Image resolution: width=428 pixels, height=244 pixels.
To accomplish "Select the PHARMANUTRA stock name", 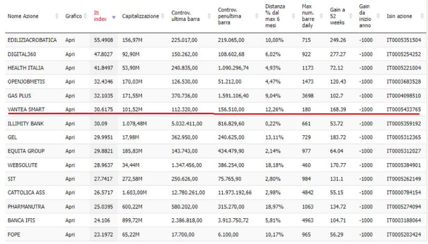I will [x=26, y=207].
